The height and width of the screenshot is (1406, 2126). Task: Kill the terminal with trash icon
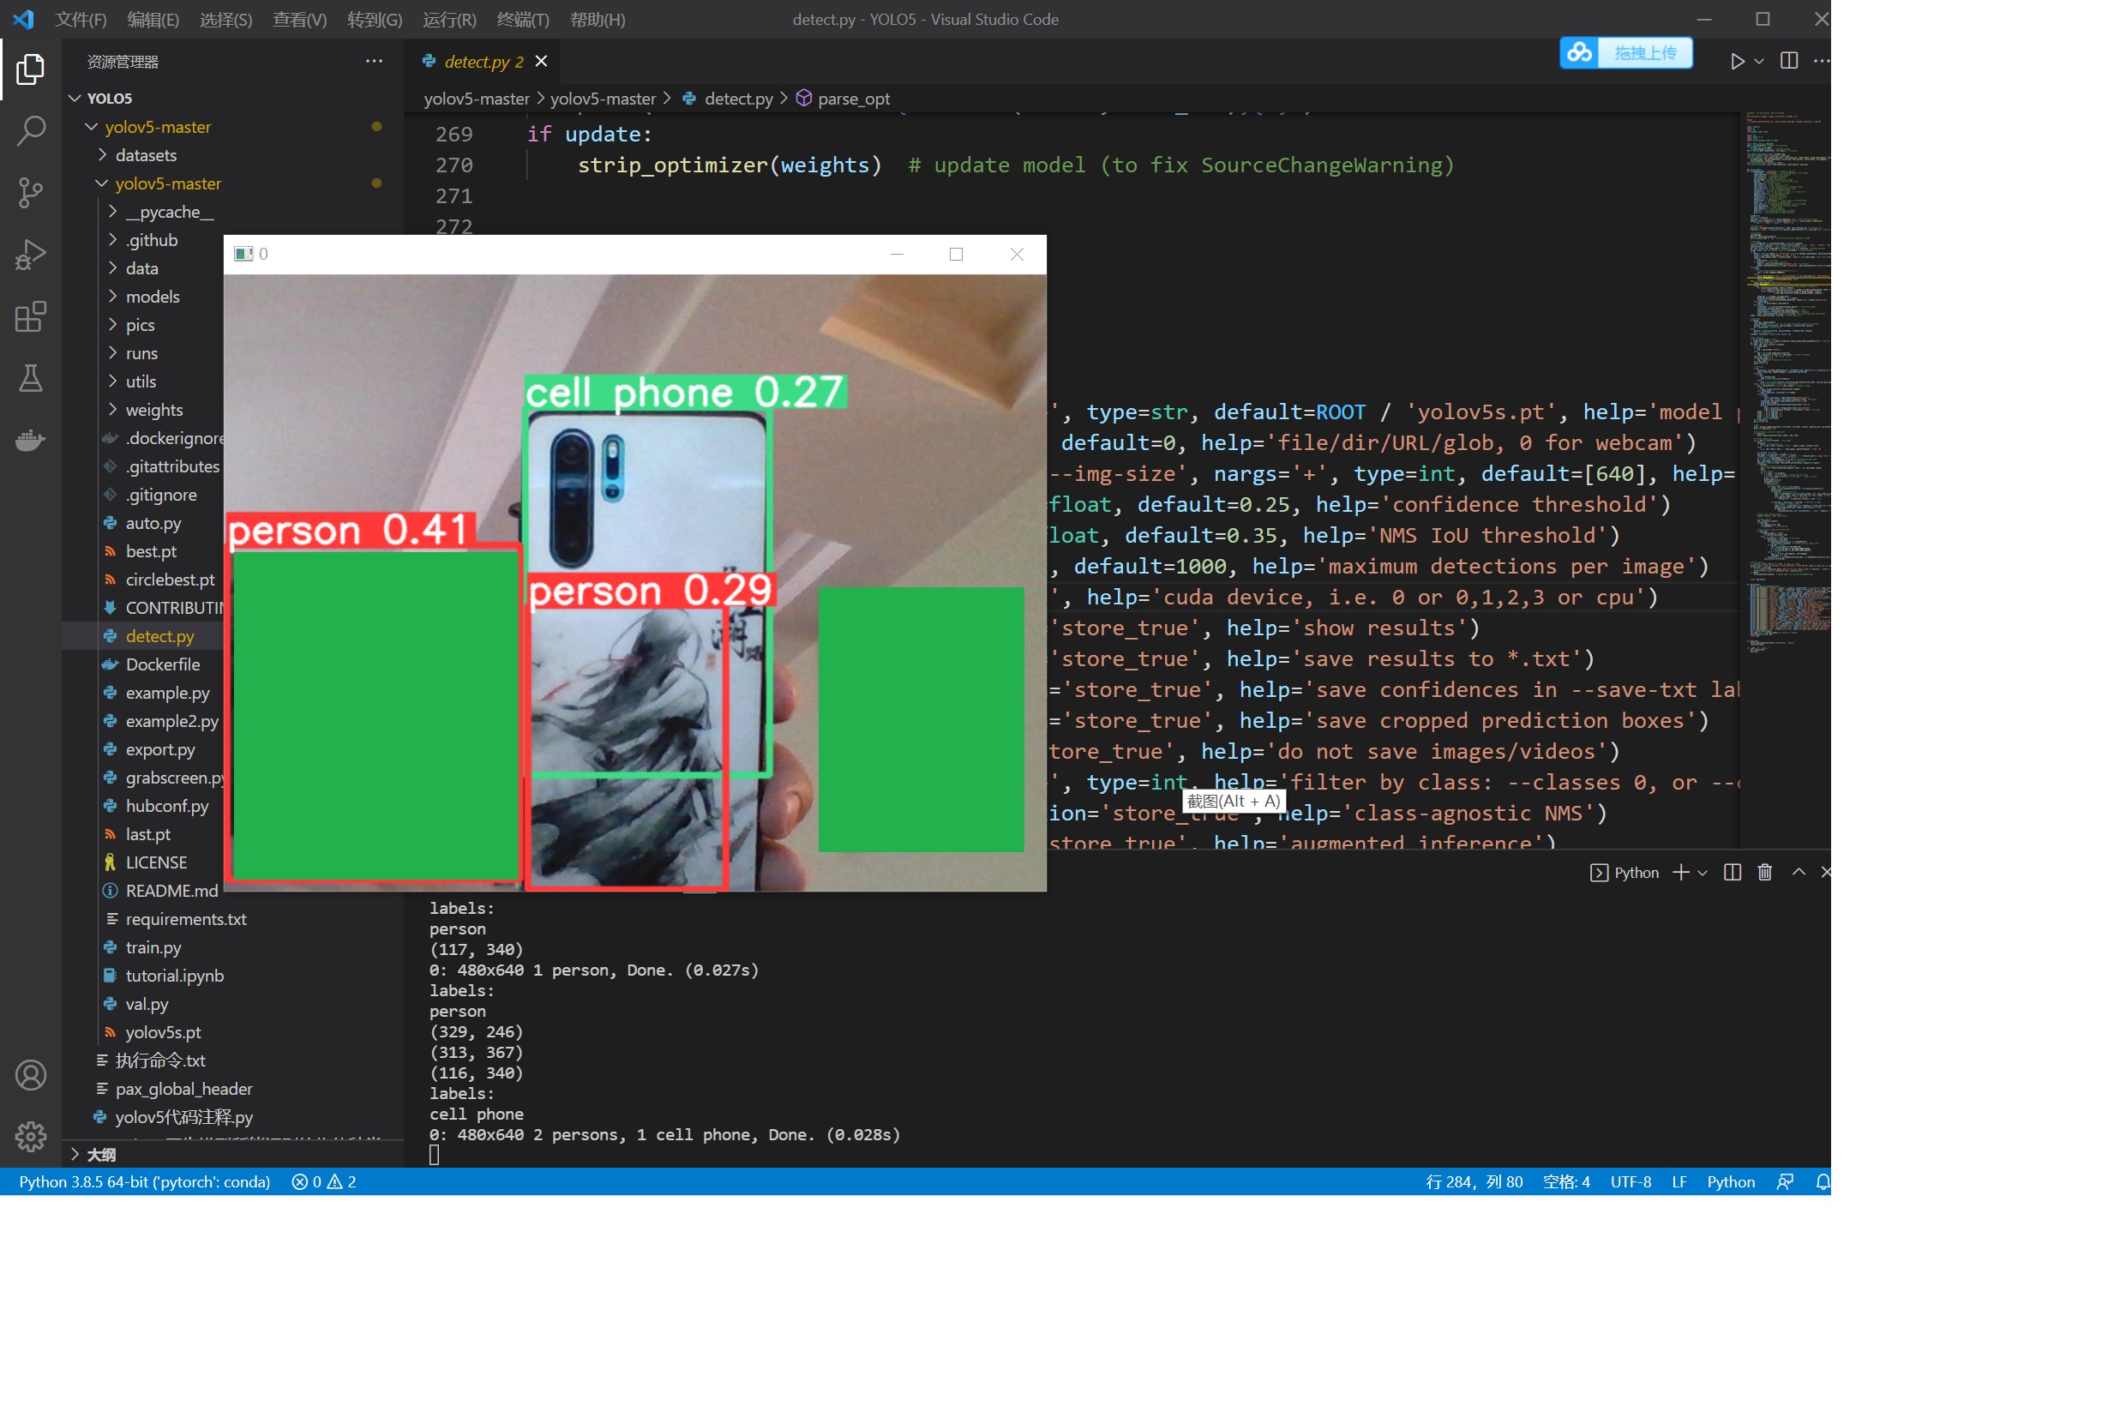1764,873
